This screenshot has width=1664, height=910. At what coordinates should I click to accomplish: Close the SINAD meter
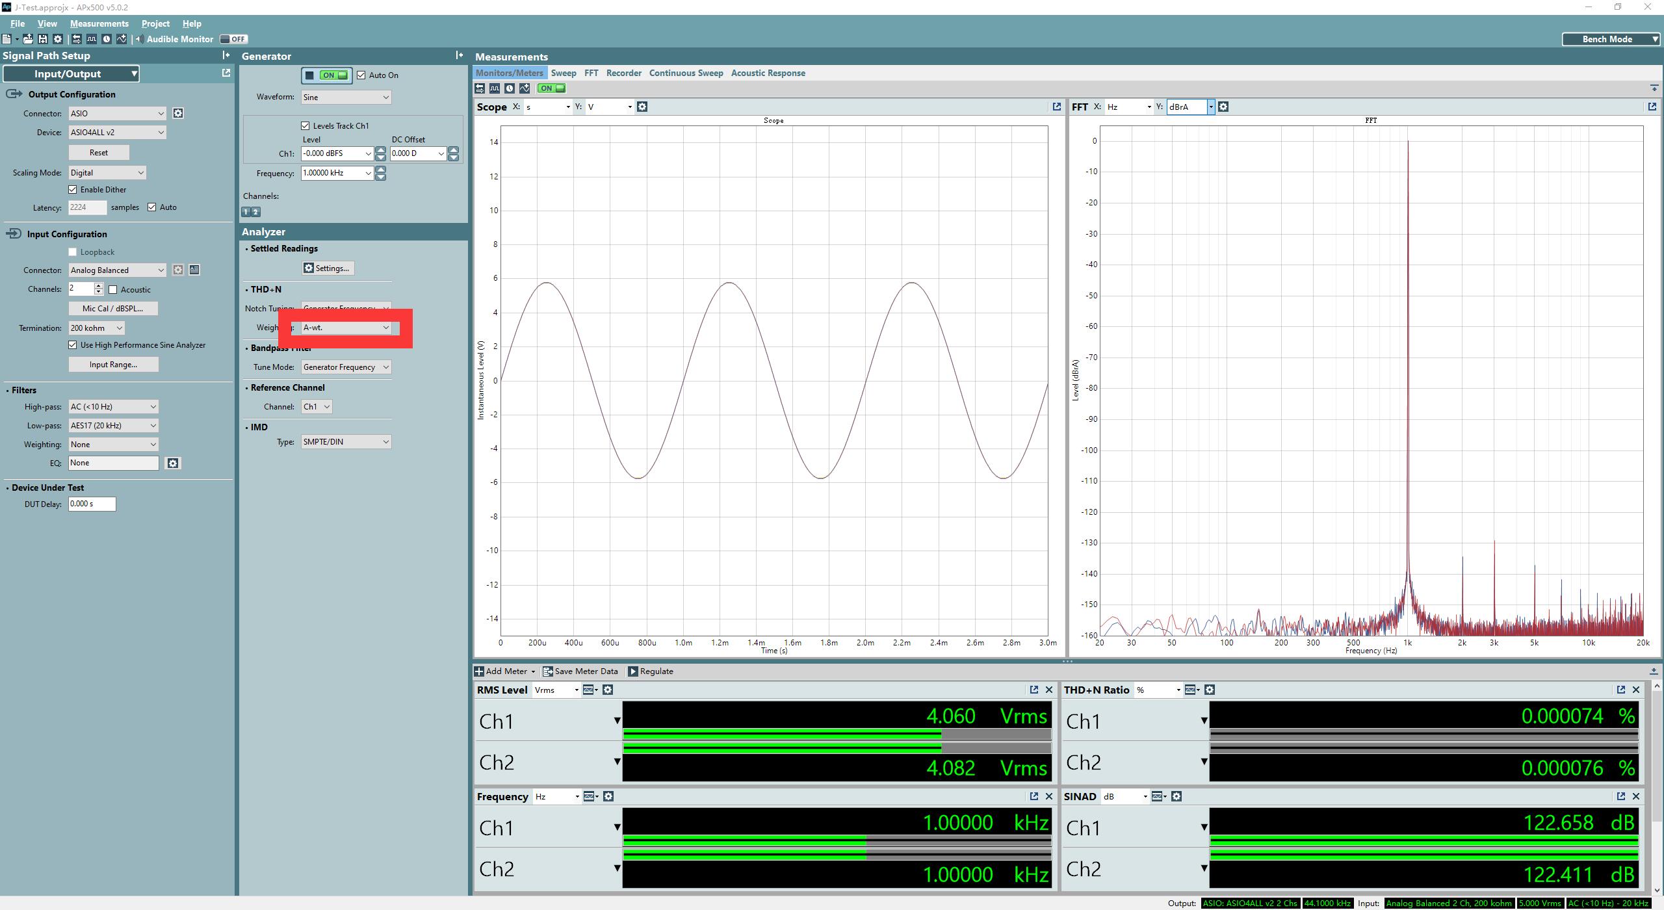click(x=1636, y=796)
